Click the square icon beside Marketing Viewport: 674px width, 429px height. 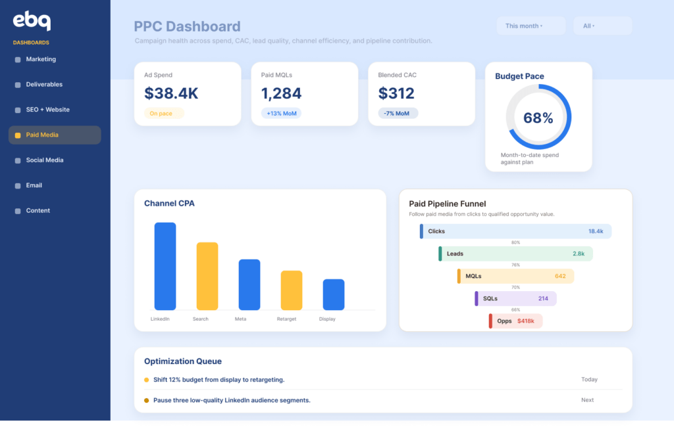click(x=18, y=60)
